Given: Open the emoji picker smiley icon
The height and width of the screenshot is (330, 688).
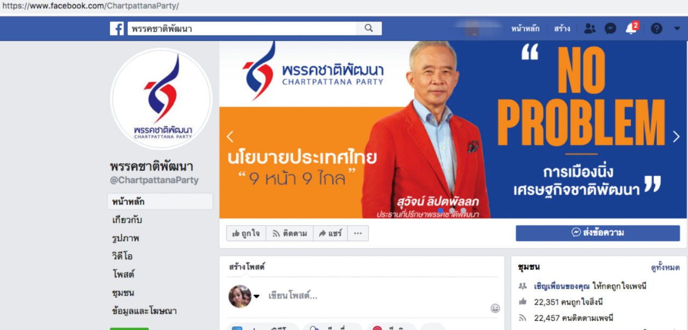Looking at the screenshot, I should (495, 308).
